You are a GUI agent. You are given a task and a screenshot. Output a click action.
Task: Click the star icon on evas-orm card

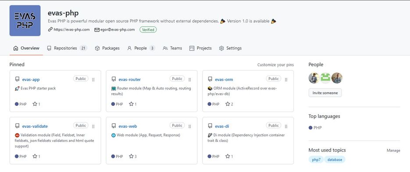coord(228,104)
